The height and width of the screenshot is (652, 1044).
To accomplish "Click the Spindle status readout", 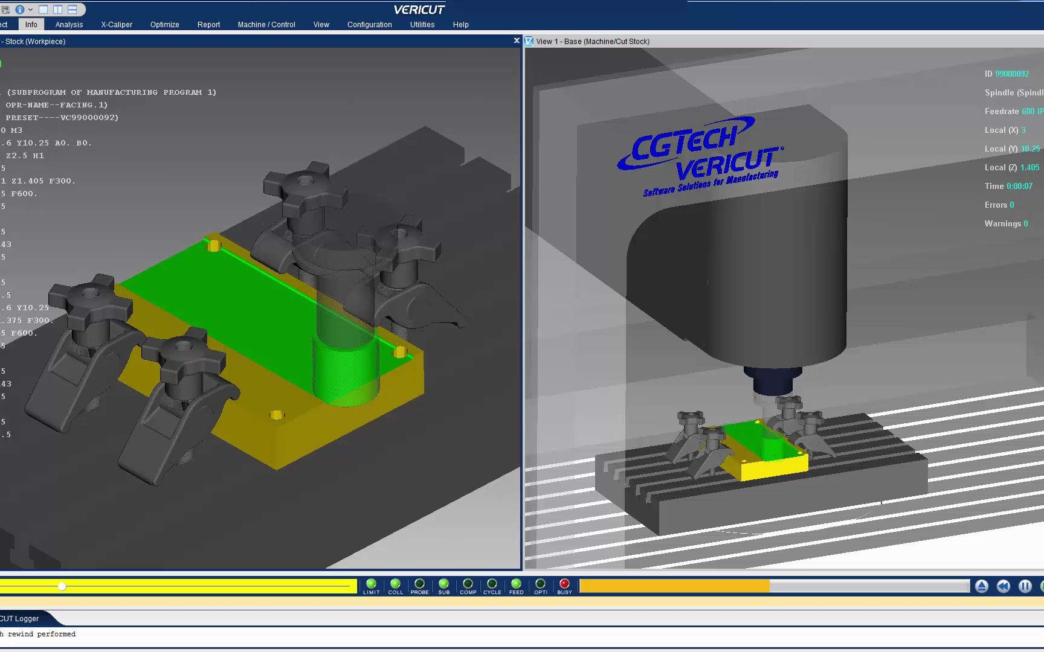I will tap(1014, 92).
